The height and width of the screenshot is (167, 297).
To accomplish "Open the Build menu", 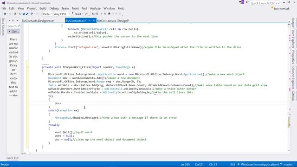I will 43,8.
